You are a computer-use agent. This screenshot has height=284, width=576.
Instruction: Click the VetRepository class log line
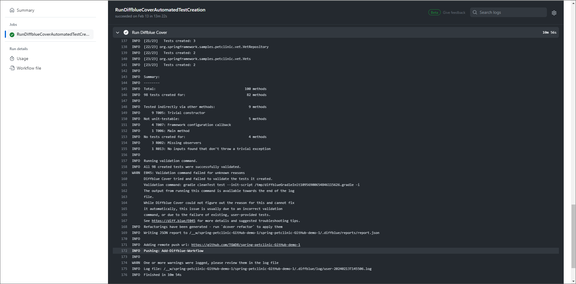pos(206,47)
